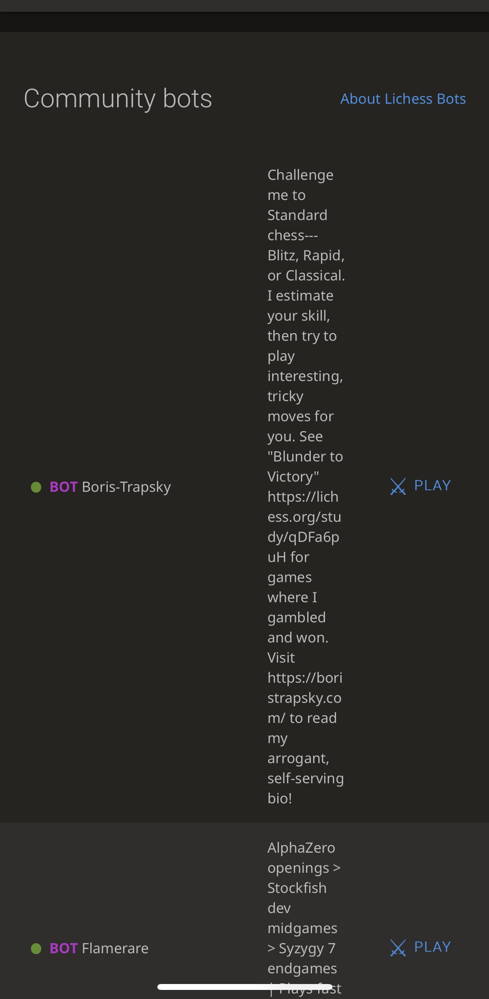The image size is (489, 999).
Task: Click the PLAY button for Boris-Trapsky
Action: (x=432, y=486)
